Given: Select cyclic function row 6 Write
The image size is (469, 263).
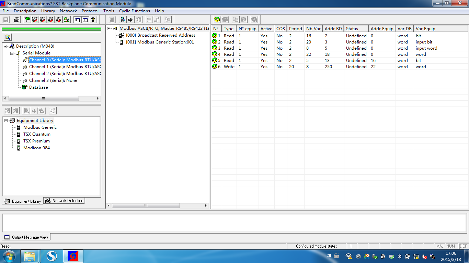Looking at the screenshot, I should [340, 67].
